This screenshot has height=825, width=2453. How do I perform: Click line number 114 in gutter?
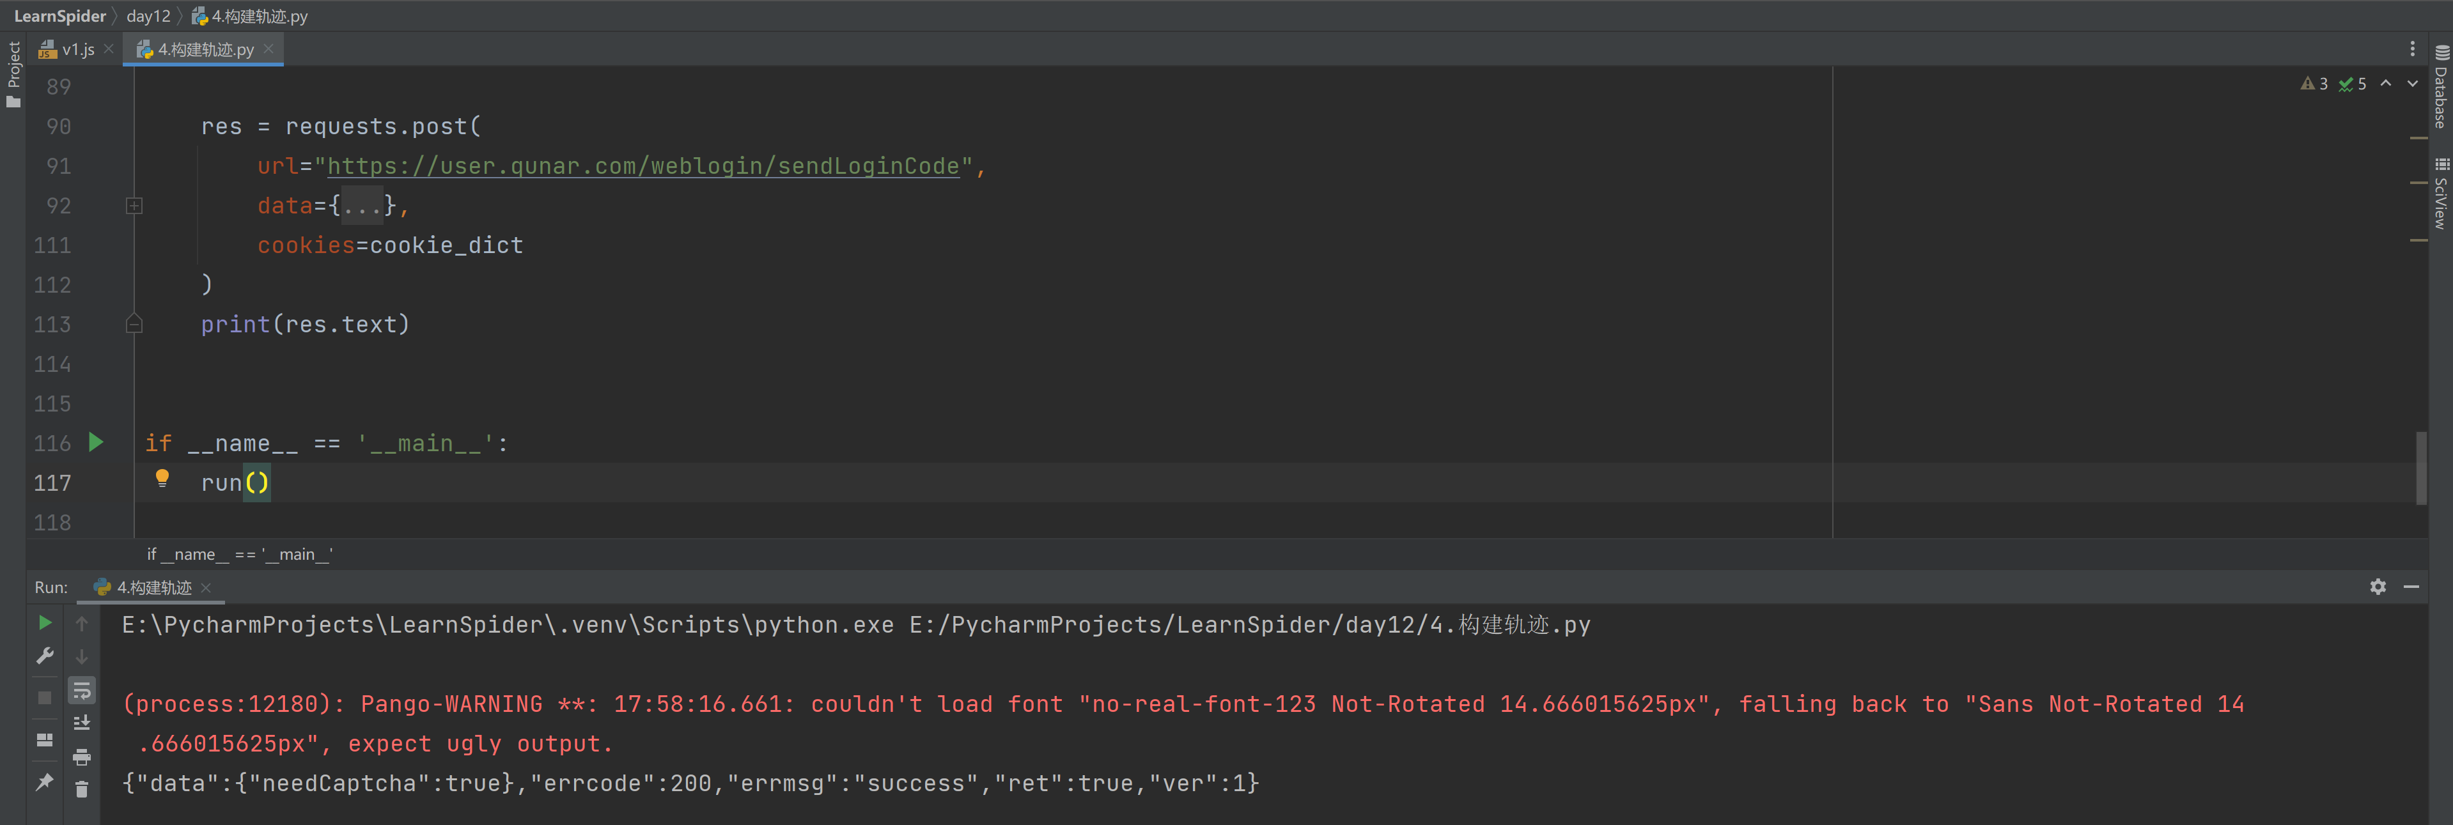(52, 364)
